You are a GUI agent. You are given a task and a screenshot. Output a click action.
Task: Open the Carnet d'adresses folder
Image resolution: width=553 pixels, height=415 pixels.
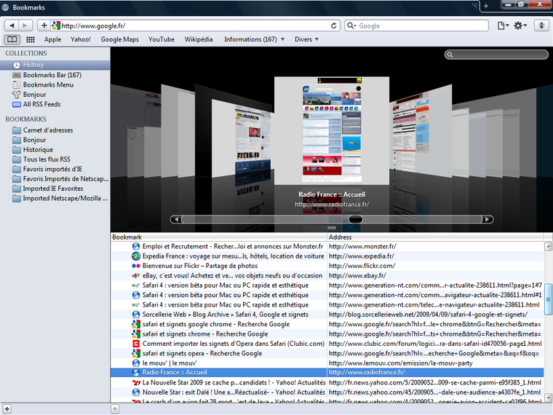(x=55, y=130)
